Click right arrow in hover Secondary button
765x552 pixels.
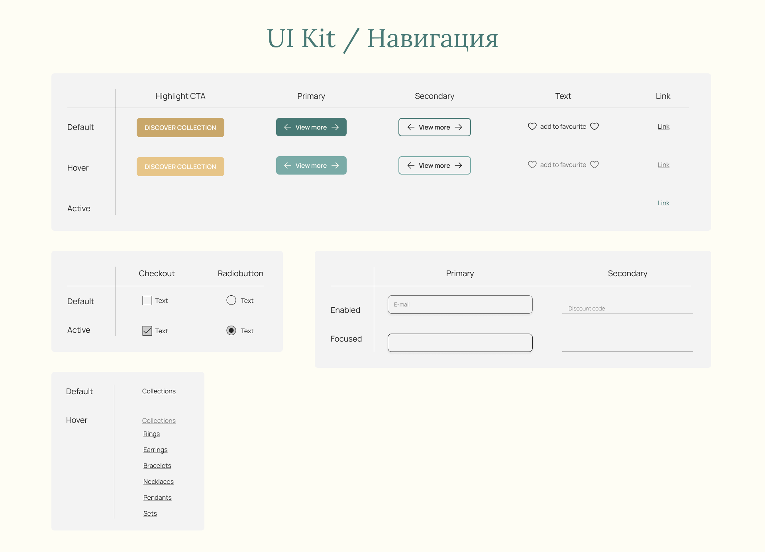coord(459,165)
